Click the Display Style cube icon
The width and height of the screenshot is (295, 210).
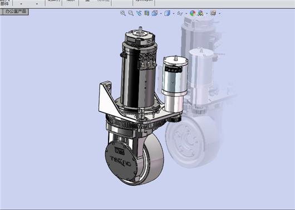167,13
